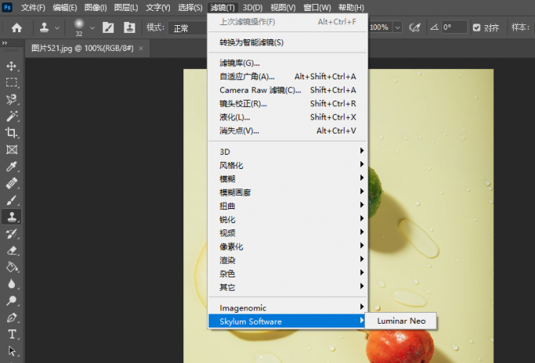This screenshot has height=363, width=535.
Task: Select the Frame tool
Action: tap(12, 149)
